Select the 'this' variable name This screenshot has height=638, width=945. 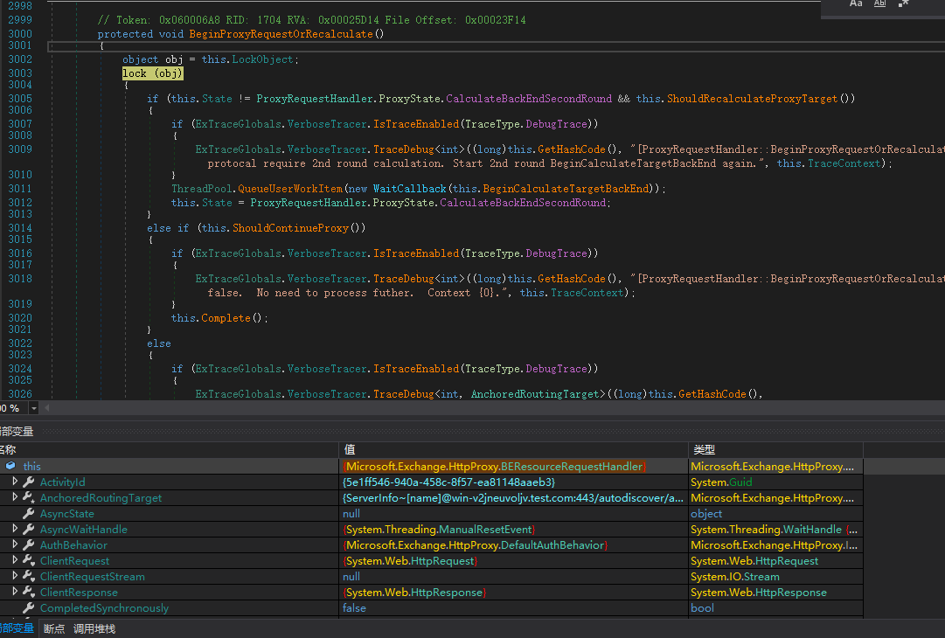[x=32, y=467]
